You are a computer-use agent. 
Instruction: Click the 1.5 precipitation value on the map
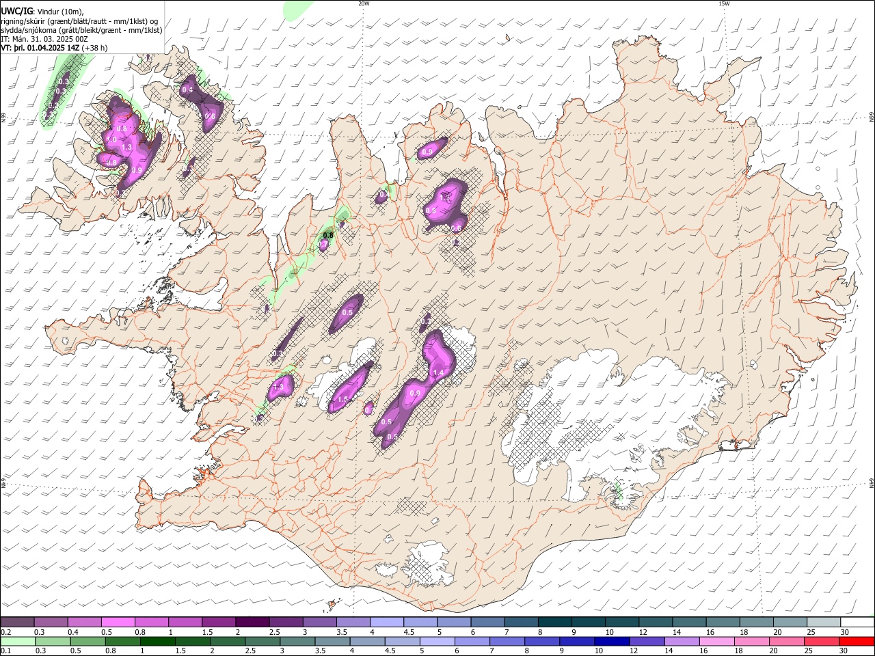pyautogui.click(x=343, y=400)
